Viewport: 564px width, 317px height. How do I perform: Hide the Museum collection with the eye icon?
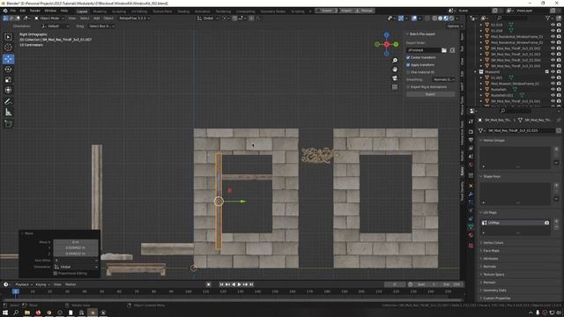point(553,72)
